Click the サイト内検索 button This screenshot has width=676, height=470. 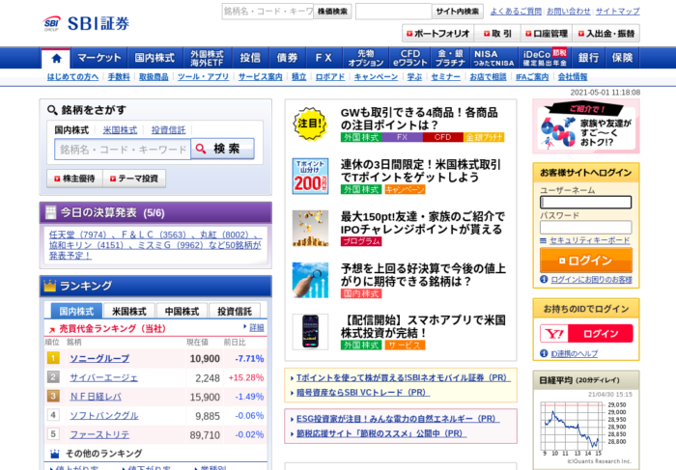tap(458, 12)
